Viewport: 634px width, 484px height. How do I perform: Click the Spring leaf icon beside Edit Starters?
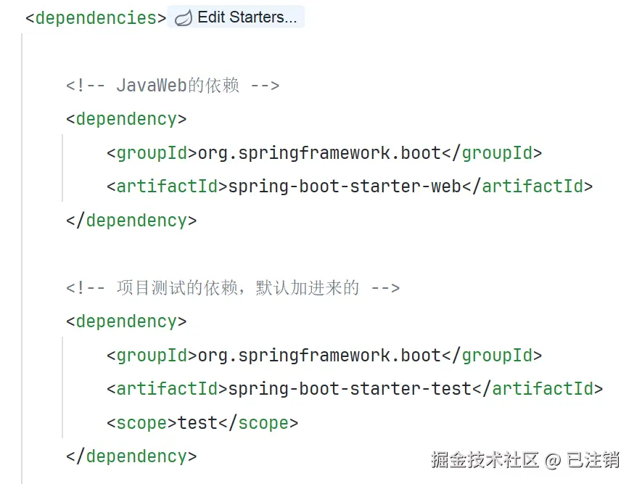point(184,18)
